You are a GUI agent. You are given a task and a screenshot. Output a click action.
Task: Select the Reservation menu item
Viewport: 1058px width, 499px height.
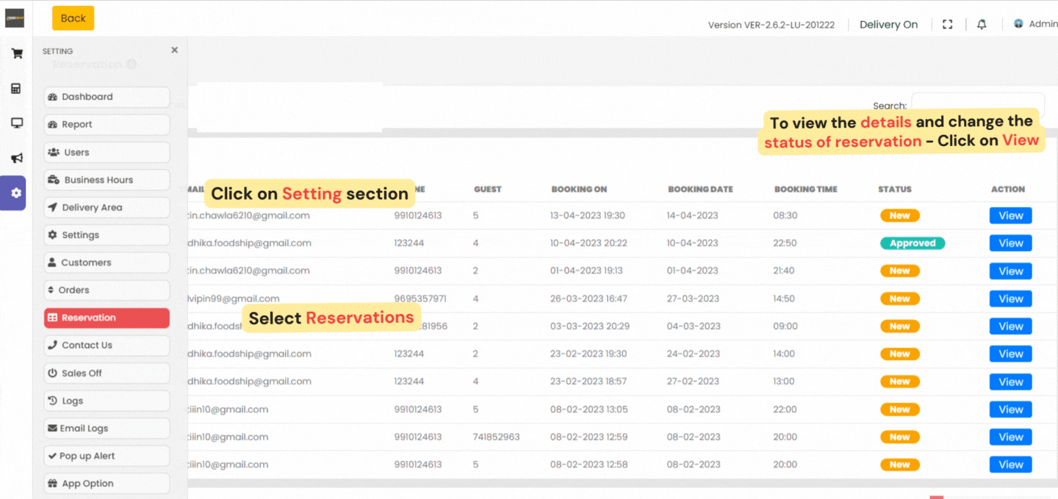coord(107,318)
